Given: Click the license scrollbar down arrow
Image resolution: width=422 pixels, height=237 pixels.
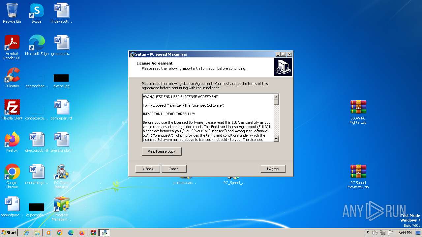Looking at the screenshot, I should click(276, 139).
